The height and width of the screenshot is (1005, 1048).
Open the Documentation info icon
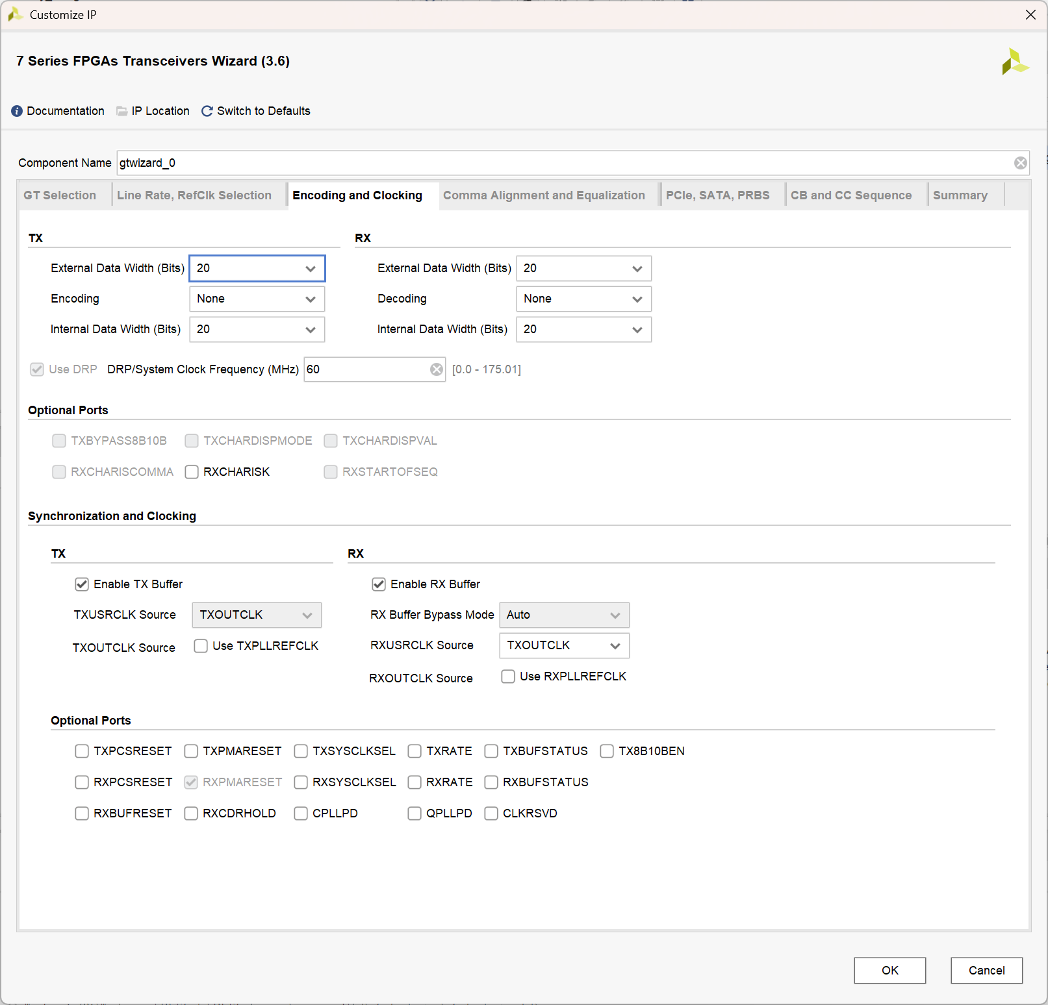pos(17,111)
